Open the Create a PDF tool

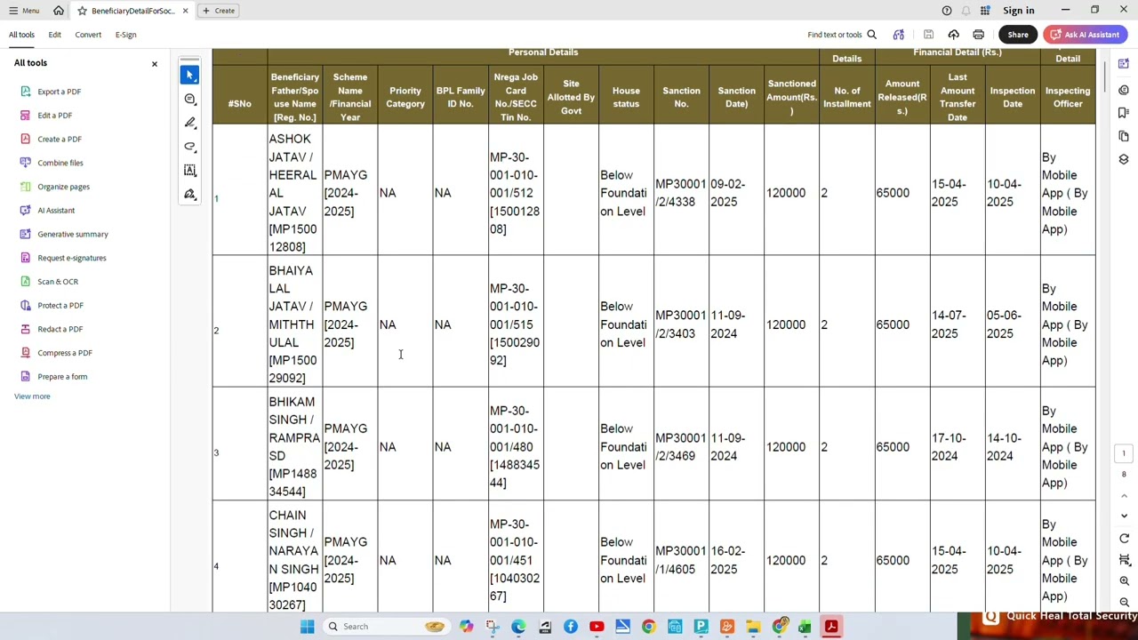59,139
